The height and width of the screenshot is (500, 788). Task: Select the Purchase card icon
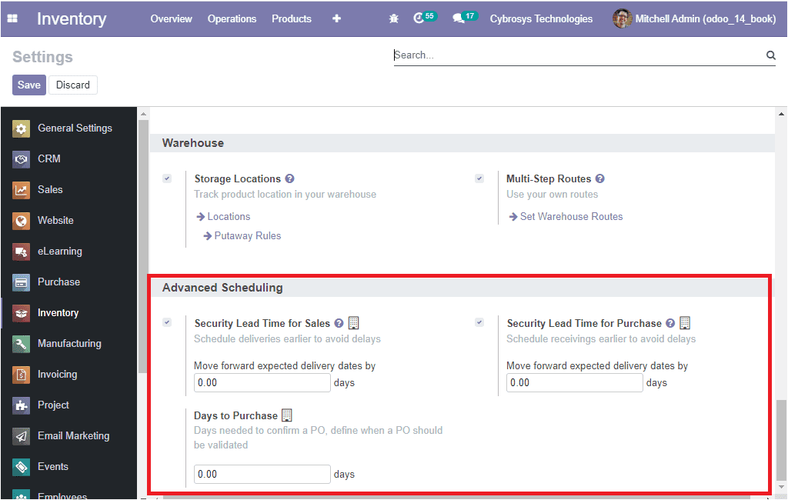tap(21, 282)
